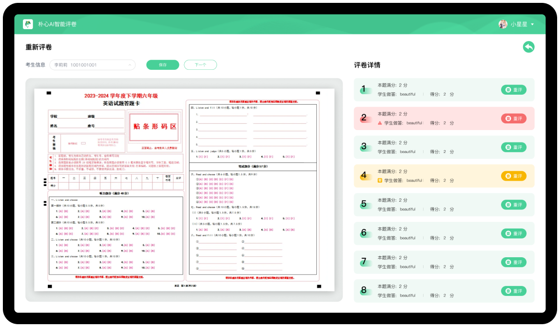Click the answer sheet image preview
The image size is (560, 328).
click(184, 190)
